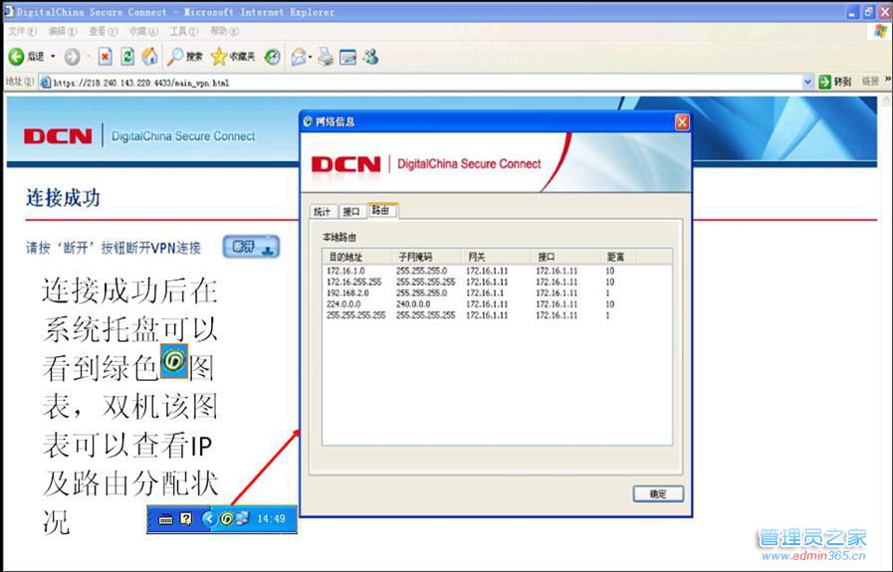The image size is (893, 572).
Task: Click the 链接 (Links) toolbar label
Action: (870, 82)
